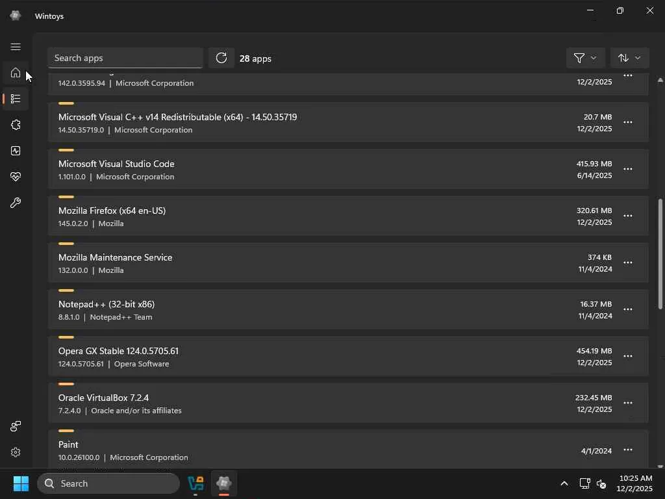This screenshot has width=665, height=499.
Task: Open more options for Microsoft Visual C++ Redistributable
Action: (628, 122)
